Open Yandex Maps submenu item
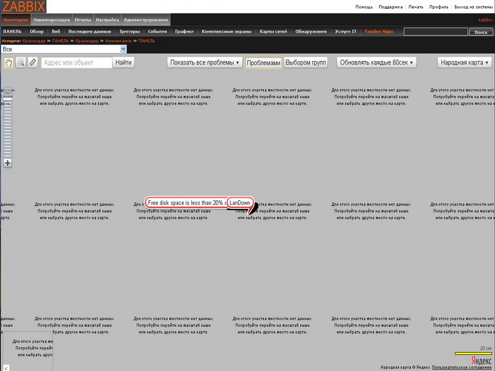This screenshot has height=371, width=495. click(379, 32)
